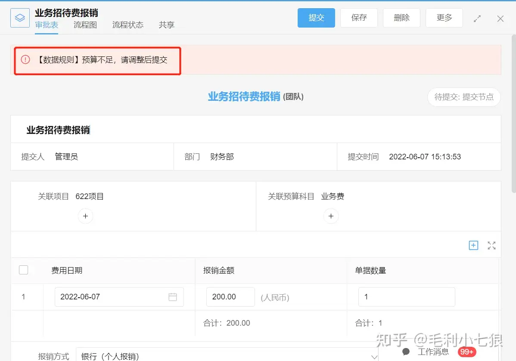Click the department value 财务部

[222, 157]
